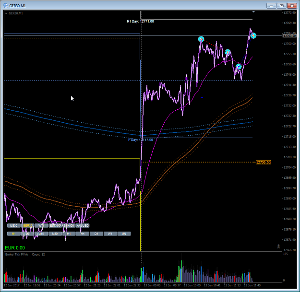This screenshot has width=300, height=292.
Task: Click the chart shift triangle marker on the top edge
Action: (x=253, y=12)
